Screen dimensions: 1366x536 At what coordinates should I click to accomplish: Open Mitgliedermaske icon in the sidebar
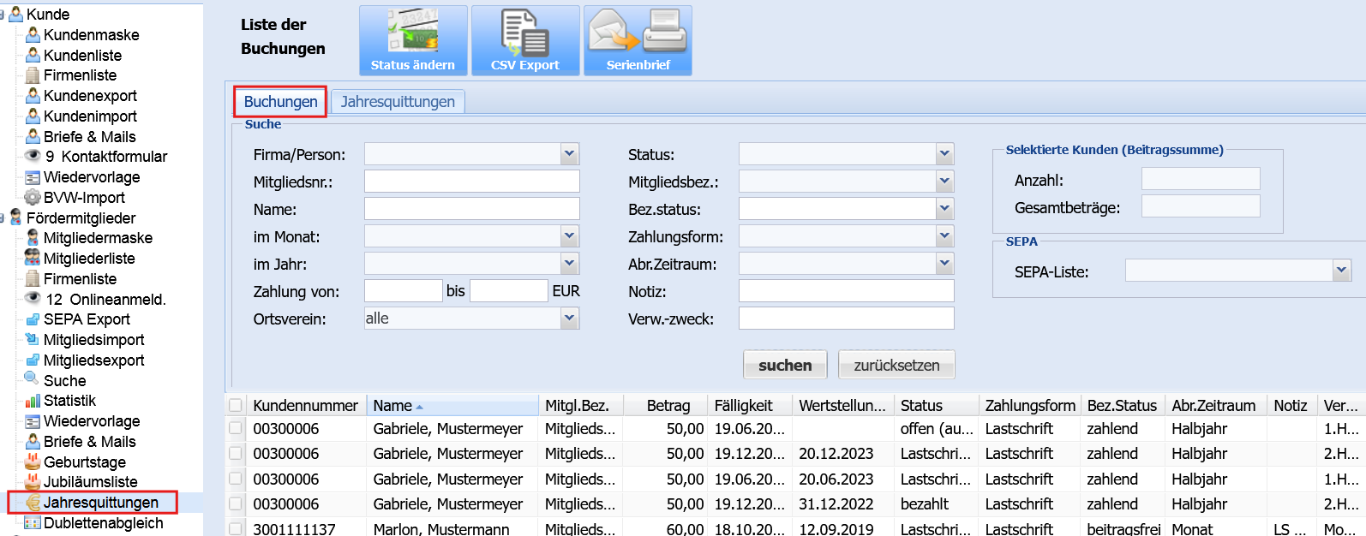33,237
